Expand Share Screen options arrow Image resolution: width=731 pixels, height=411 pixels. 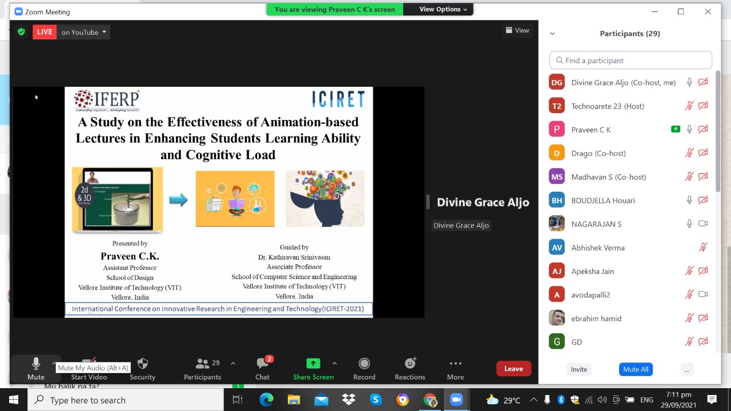click(335, 363)
